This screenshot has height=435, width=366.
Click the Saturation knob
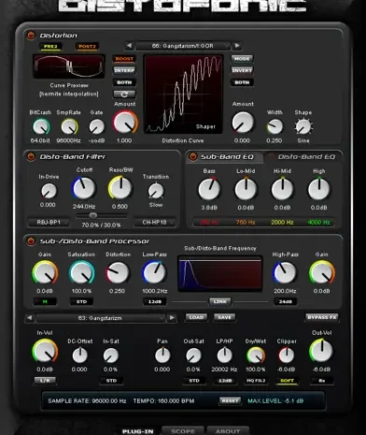(81, 272)
